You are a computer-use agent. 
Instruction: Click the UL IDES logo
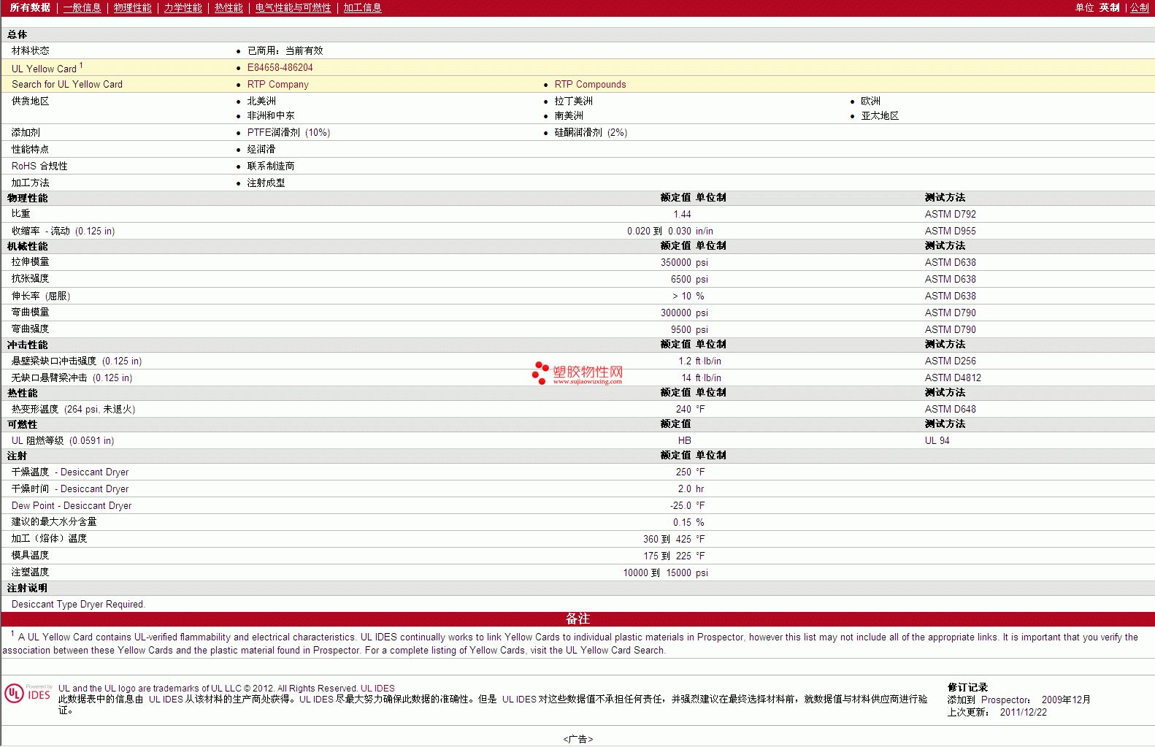click(28, 693)
